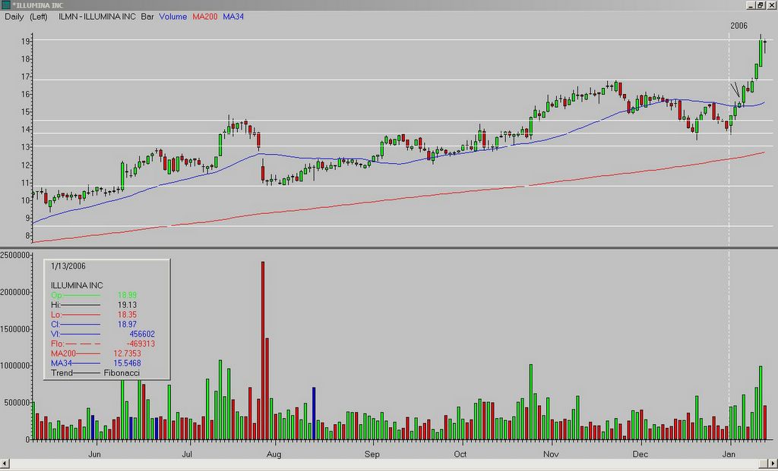Click the 'Aug' month label on the time axis
The width and height of the screenshot is (778, 471).
(274, 454)
